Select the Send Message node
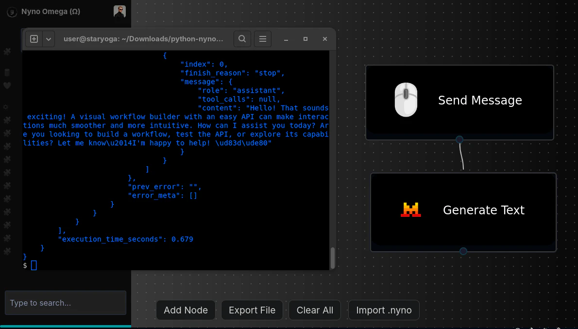This screenshot has width=578, height=329. 459,102
